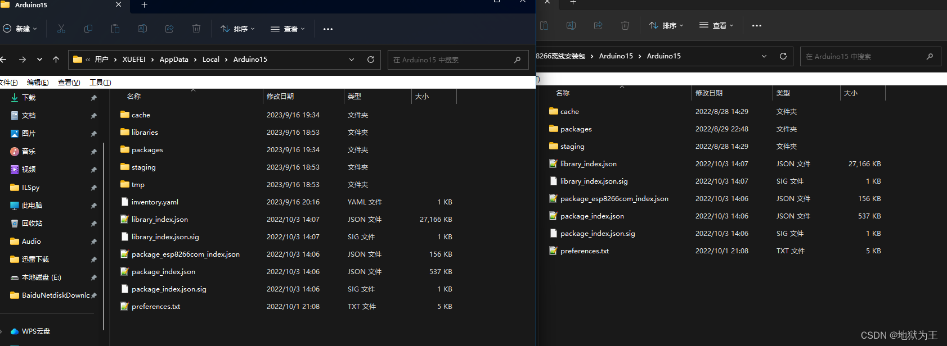Sort by 修改日期 column in left window
Image resolution: width=947 pixels, height=346 pixels.
coord(280,97)
